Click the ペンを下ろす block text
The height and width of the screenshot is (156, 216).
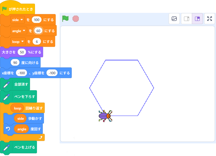pyautogui.click(x=25, y=97)
